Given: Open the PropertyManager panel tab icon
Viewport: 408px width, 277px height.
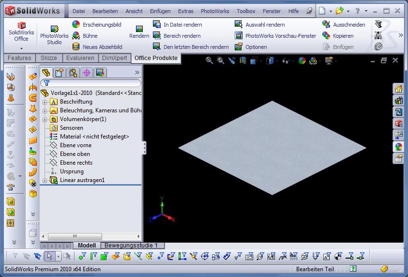Looking at the screenshot, I should [x=59, y=73].
